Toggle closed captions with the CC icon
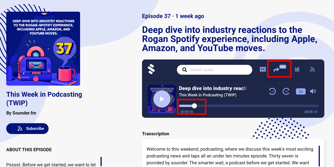 tap(263, 69)
